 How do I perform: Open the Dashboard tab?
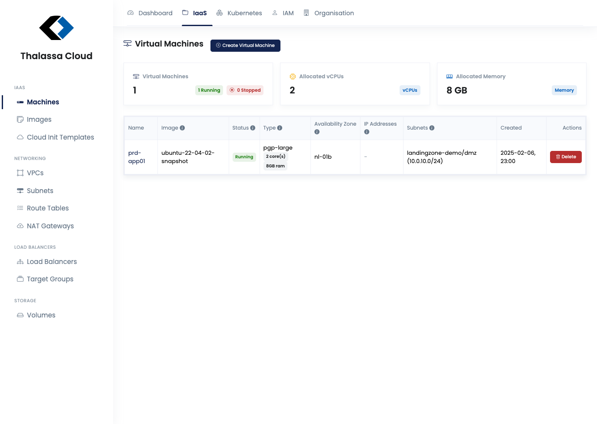[150, 13]
